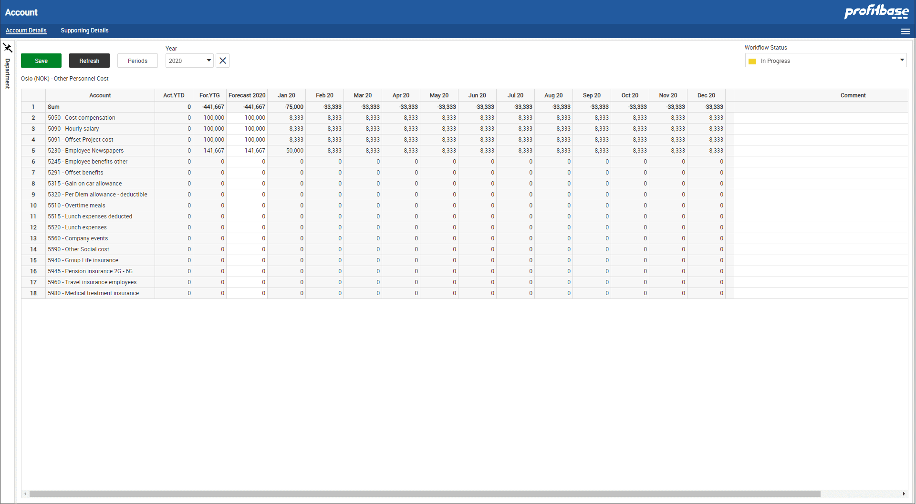Screen dimensions: 916x504
Task: Select the Jan 20 value for 5230 Employee Newspapers
Action: (286, 150)
